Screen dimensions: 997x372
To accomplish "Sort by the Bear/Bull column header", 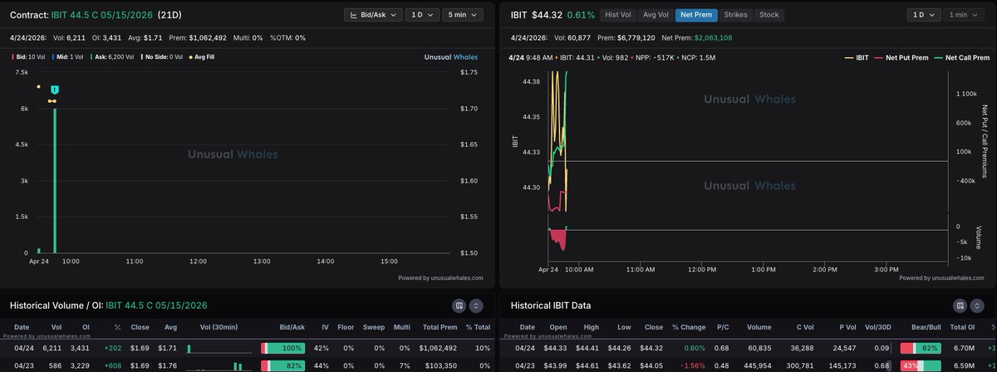I will click(x=926, y=326).
